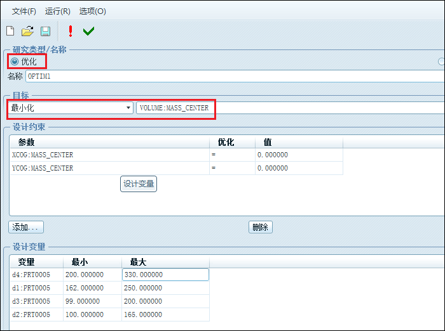Open the 运行(R) menu
This screenshot has height=331, width=445.
tap(58, 11)
